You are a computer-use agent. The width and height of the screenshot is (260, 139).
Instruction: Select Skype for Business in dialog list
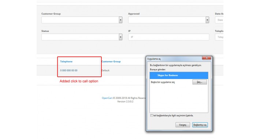coord(179,75)
